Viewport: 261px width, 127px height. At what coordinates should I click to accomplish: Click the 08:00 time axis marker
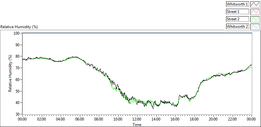tap(99, 119)
